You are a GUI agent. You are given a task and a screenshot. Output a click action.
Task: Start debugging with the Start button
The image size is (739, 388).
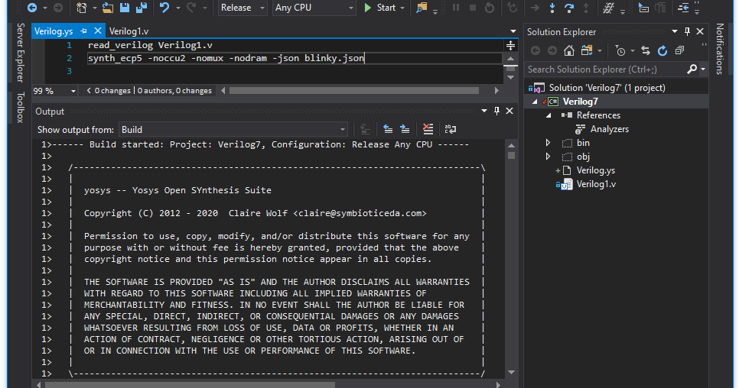(380, 8)
